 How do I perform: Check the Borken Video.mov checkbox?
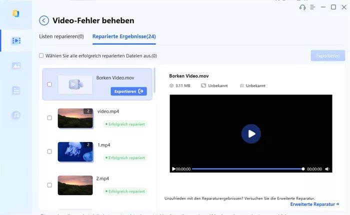(50, 84)
